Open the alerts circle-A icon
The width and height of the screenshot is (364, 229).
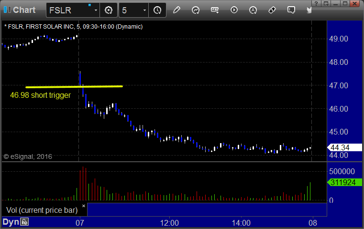(x=253, y=10)
